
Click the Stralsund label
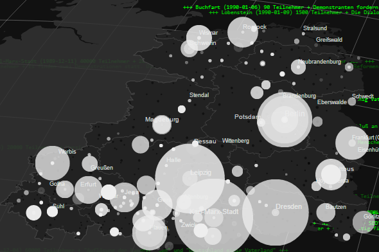315,28
